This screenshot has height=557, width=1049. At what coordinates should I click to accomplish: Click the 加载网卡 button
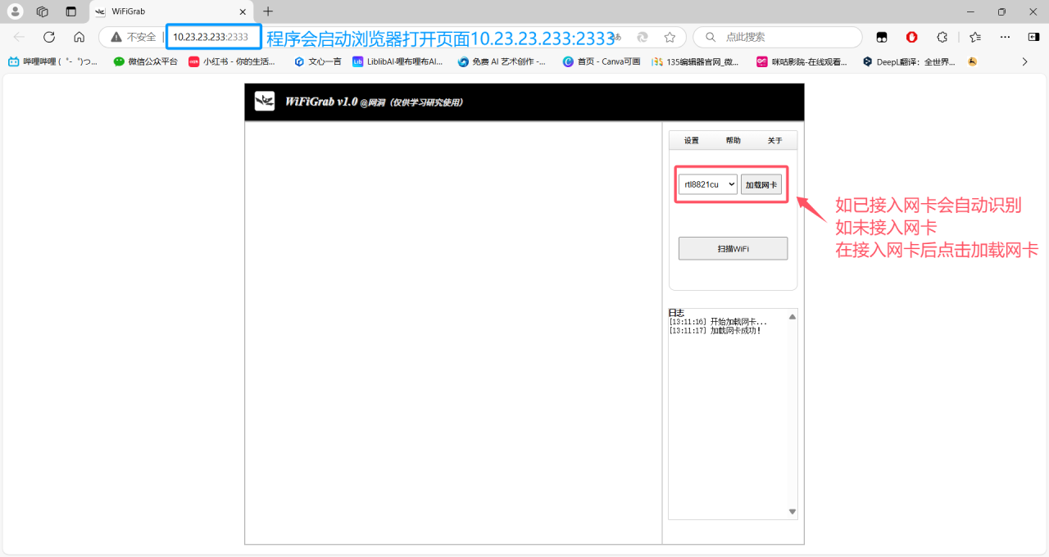pyautogui.click(x=761, y=185)
